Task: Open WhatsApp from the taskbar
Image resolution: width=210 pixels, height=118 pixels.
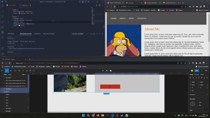Action: 127,115
